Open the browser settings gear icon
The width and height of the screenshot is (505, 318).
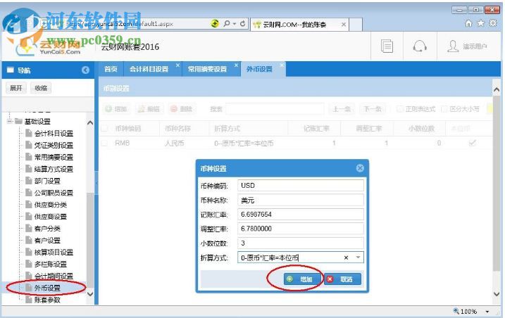pyautogui.click(x=493, y=23)
